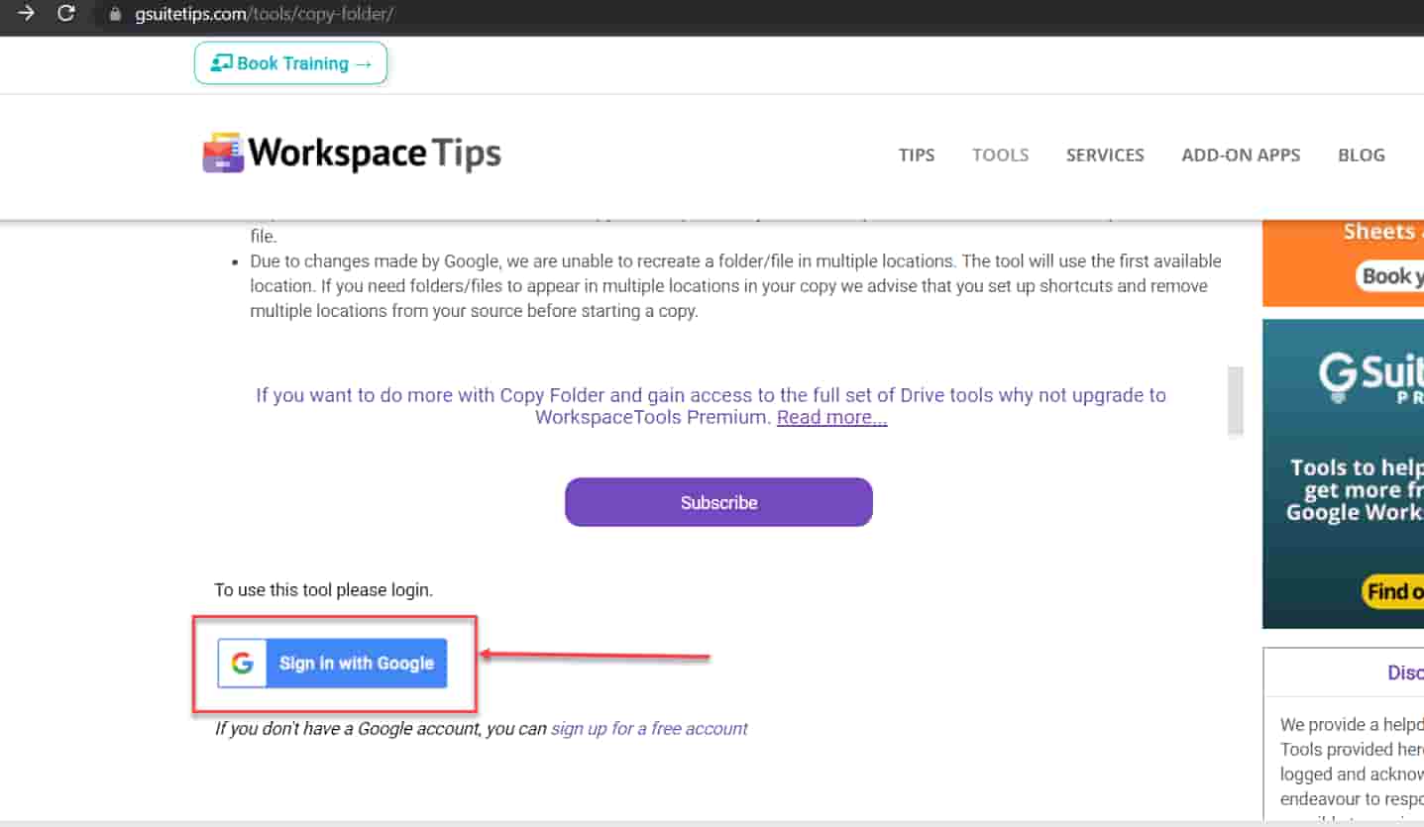Click the padlock site security icon
The image size is (1424, 827).
pyautogui.click(x=115, y=15)
